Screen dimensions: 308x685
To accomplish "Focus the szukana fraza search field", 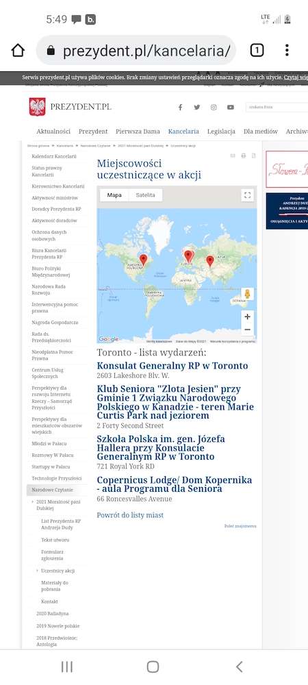I will coord(277,107).
